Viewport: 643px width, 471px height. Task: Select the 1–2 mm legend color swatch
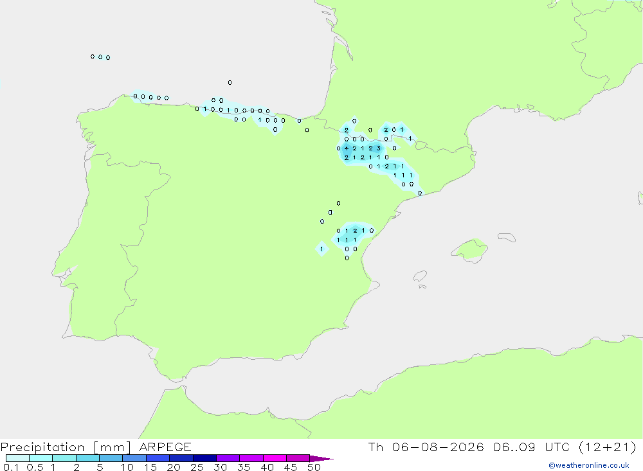(64, 458)
